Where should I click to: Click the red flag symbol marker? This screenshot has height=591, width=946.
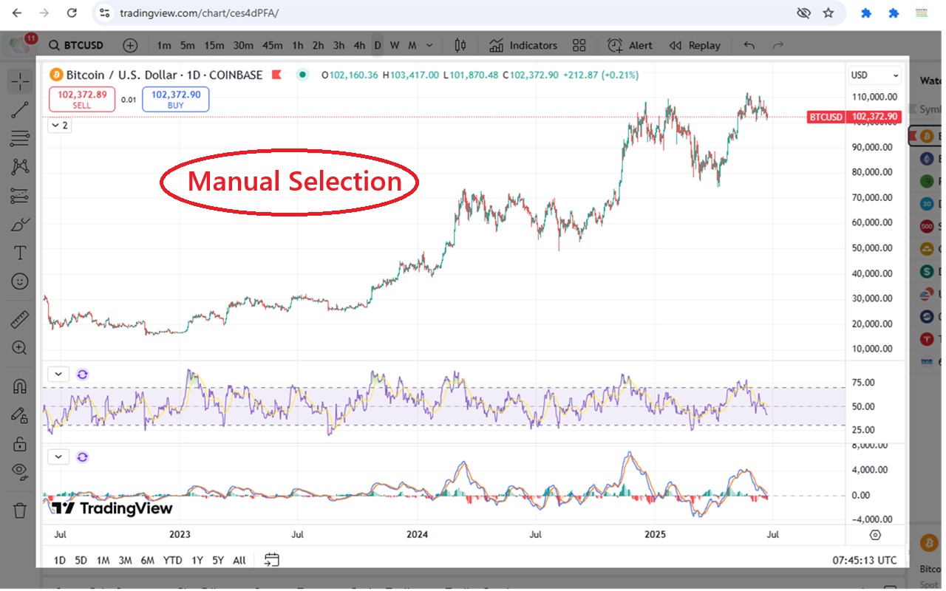[x=277, y=75]
